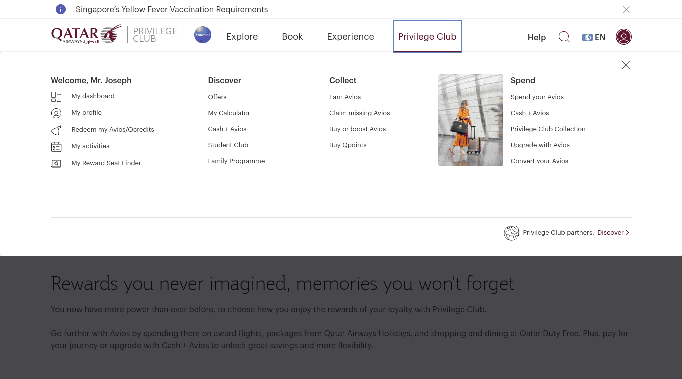This screenshot has height=379, width=682.
Task: Open My Reward Seat Finder
Action: 106,163
